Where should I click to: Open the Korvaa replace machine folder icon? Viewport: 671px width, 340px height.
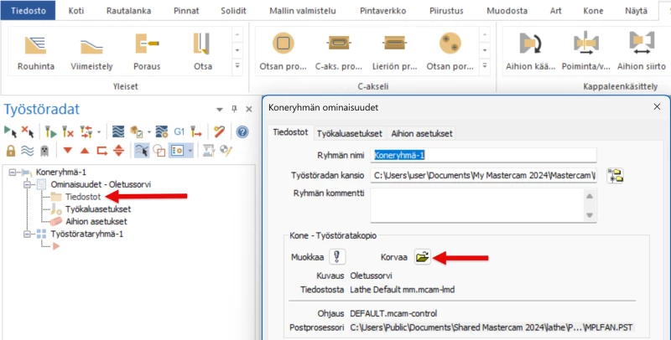click(423, 257)
